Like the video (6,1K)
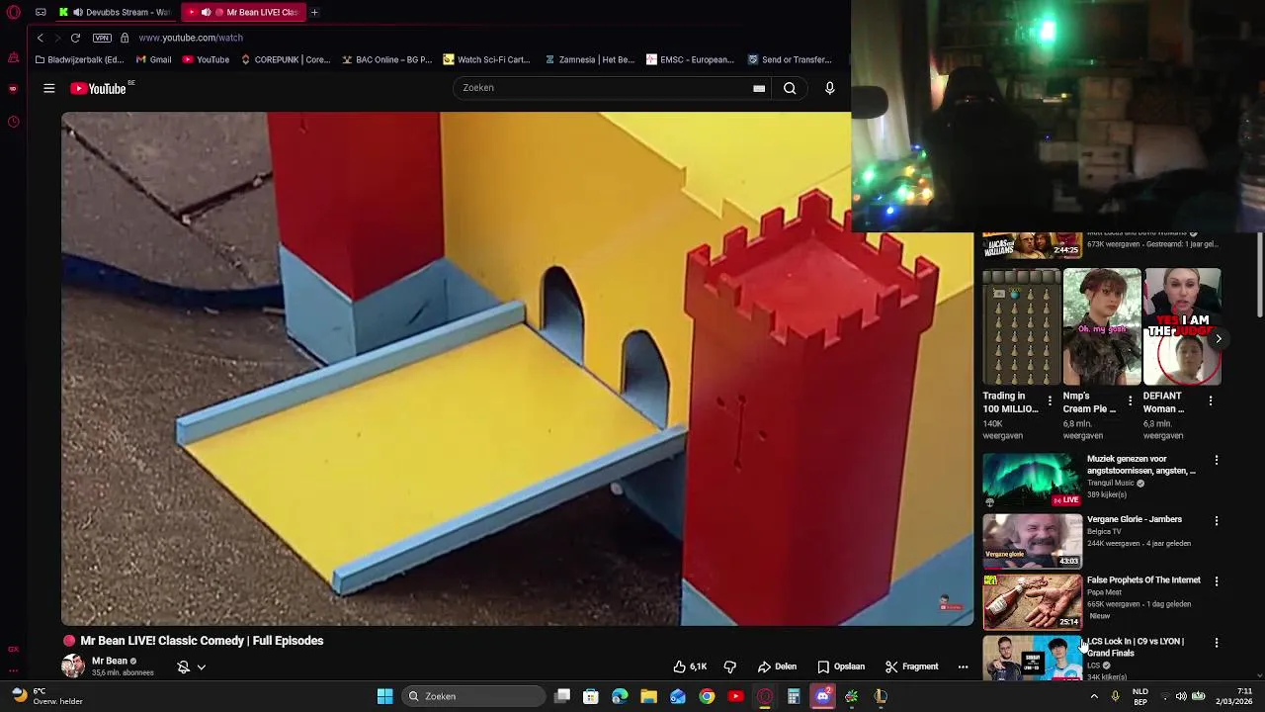 690,667
